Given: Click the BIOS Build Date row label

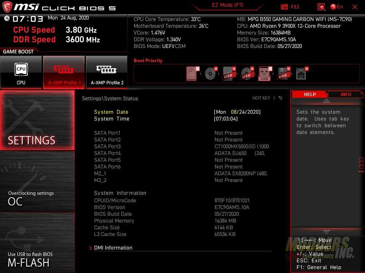Looking at the screenshot, I should click(113, 214).
